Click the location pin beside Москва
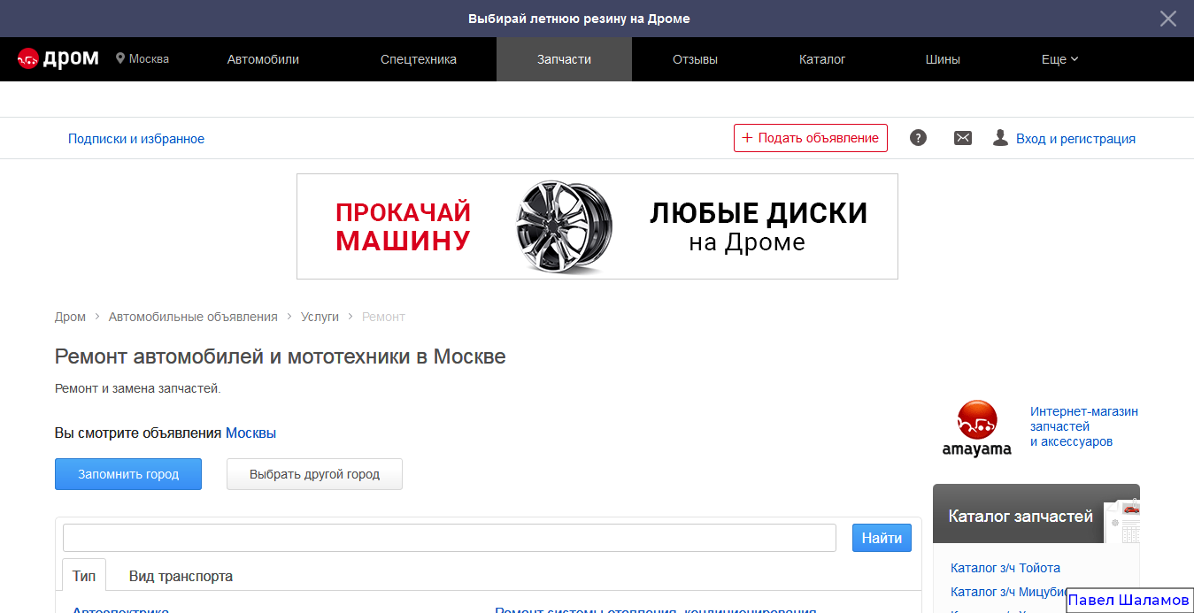The height and width of the screenshot is (613, 1194). pos(120,58)
